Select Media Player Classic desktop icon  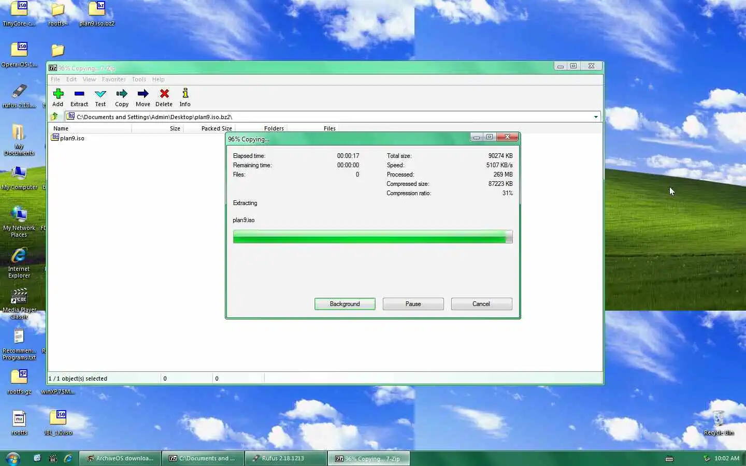[x=19, y=304]
